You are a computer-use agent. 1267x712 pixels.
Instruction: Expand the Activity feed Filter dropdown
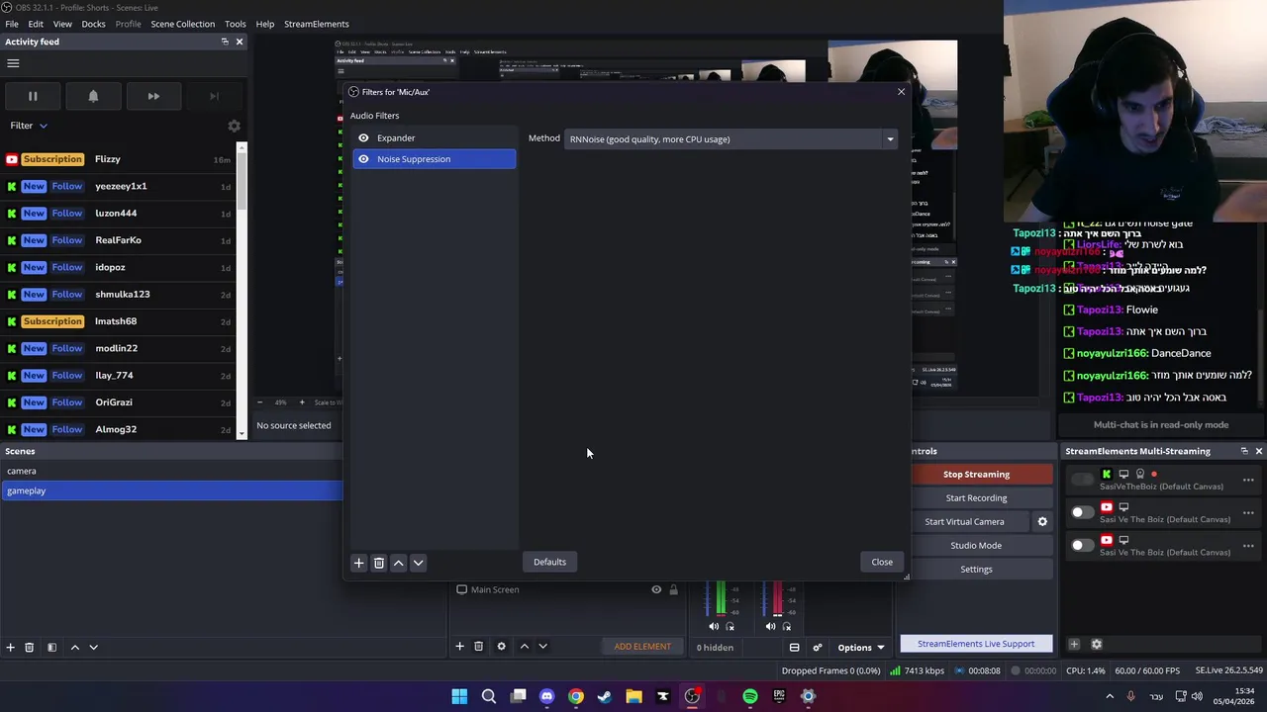coord(29,126)
